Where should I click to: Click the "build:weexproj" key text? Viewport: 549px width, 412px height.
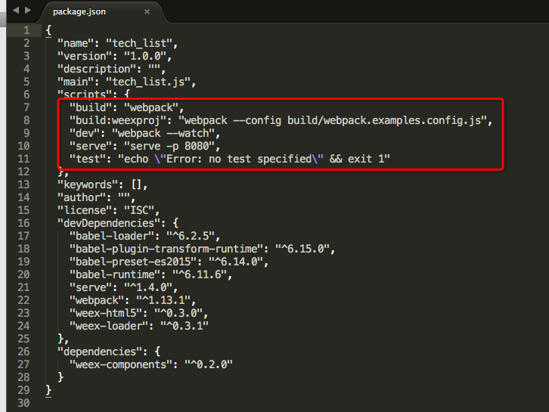pos(118,120)
